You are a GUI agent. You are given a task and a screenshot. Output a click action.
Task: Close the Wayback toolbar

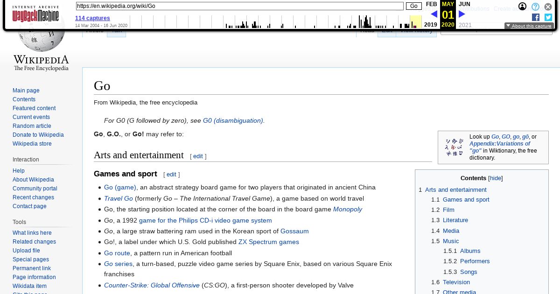click(x=548, y=7)
